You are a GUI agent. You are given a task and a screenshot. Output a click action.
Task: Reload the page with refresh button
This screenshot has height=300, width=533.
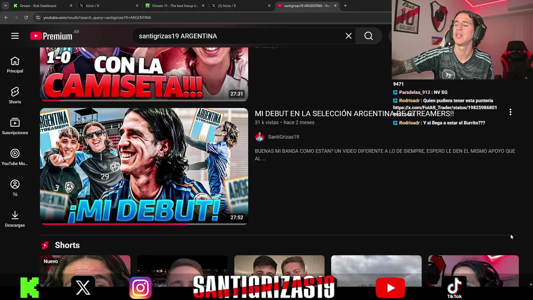(x=26, y=17)
